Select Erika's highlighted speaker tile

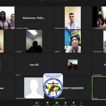pyautogui.click(x=99, y=88)
